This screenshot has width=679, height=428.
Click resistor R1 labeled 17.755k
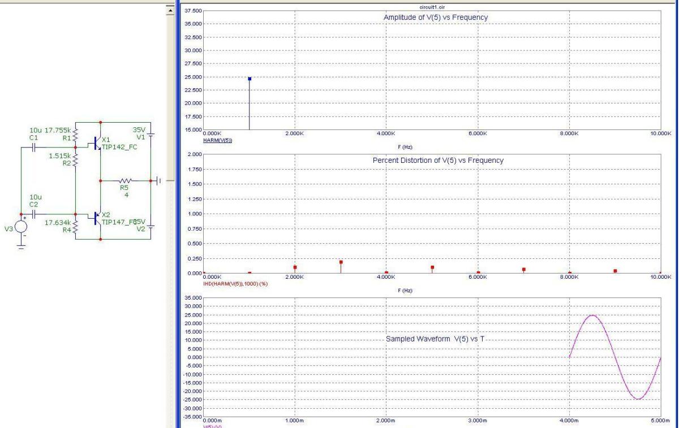tap(76, 133)
